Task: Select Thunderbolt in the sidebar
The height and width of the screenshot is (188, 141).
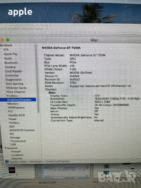Action: click(18, 141)
